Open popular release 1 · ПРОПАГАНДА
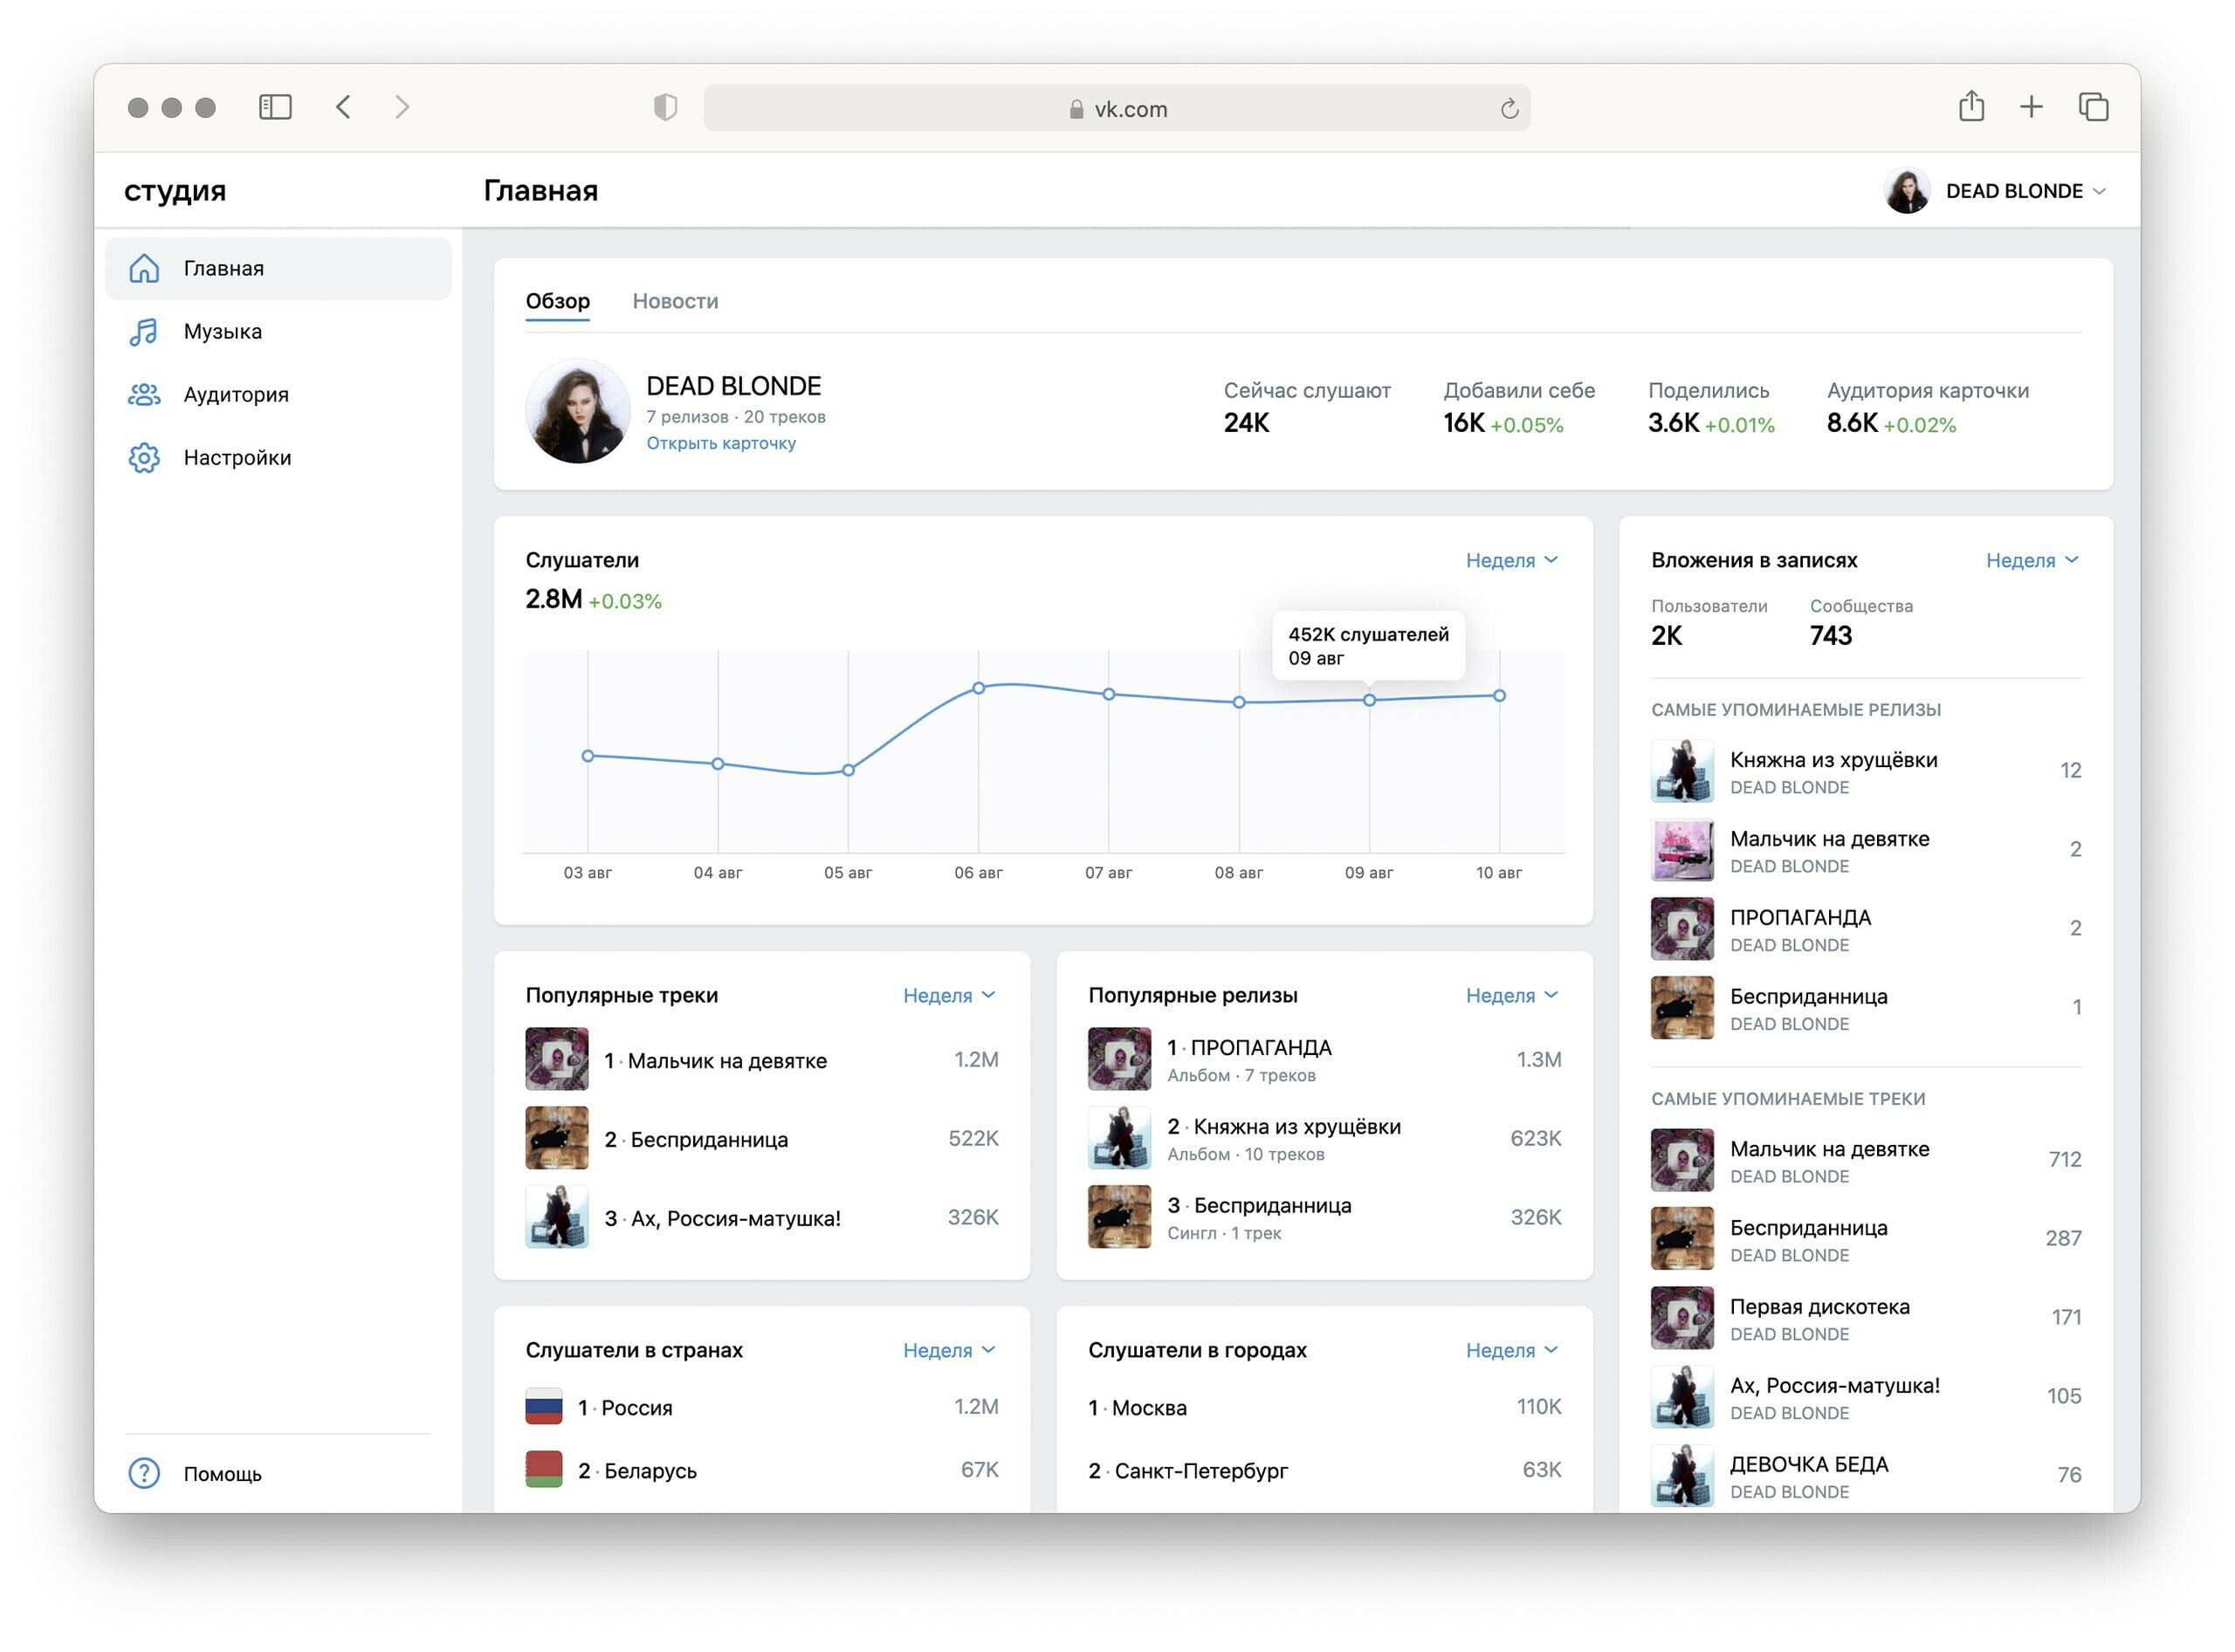Screen dimensions: 2235x1652 (1324, 1059)
